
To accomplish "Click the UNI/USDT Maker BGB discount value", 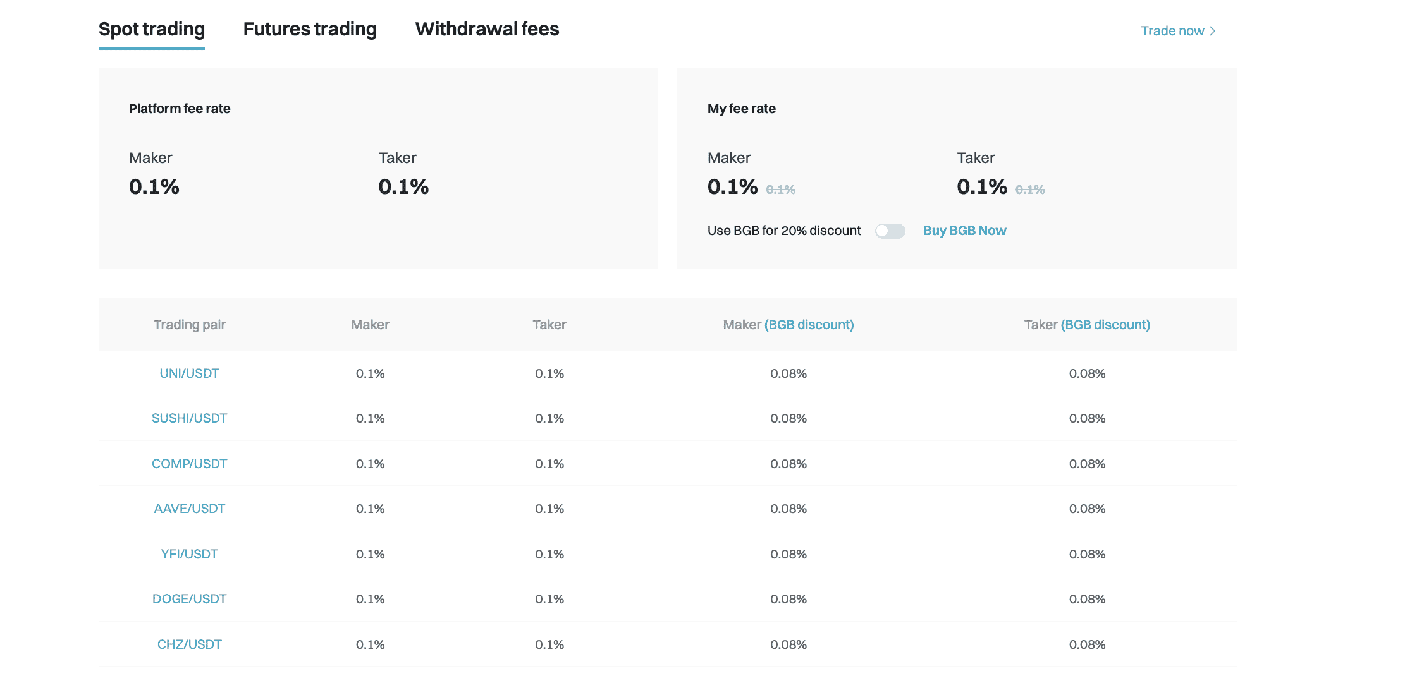I will point(788,373).
